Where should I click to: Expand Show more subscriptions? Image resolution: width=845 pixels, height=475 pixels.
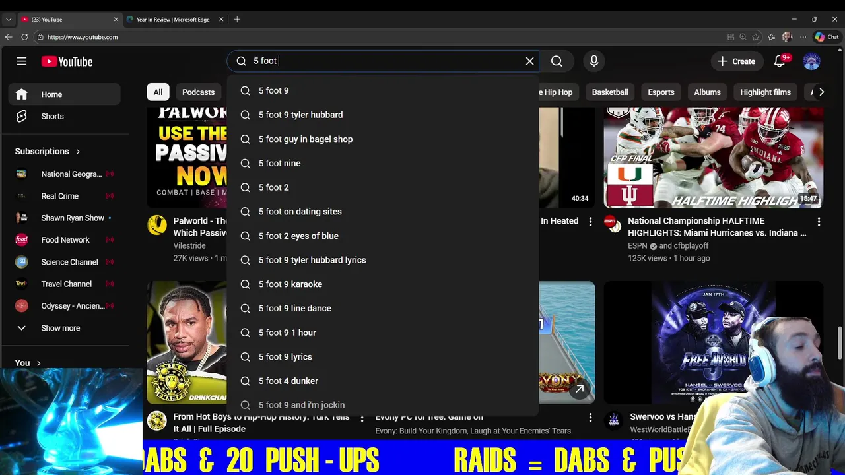(65, 328)
